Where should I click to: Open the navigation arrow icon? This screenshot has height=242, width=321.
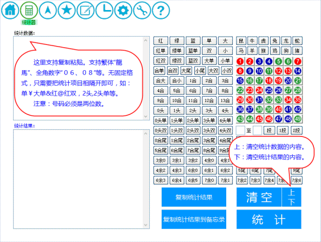point(48,10)
